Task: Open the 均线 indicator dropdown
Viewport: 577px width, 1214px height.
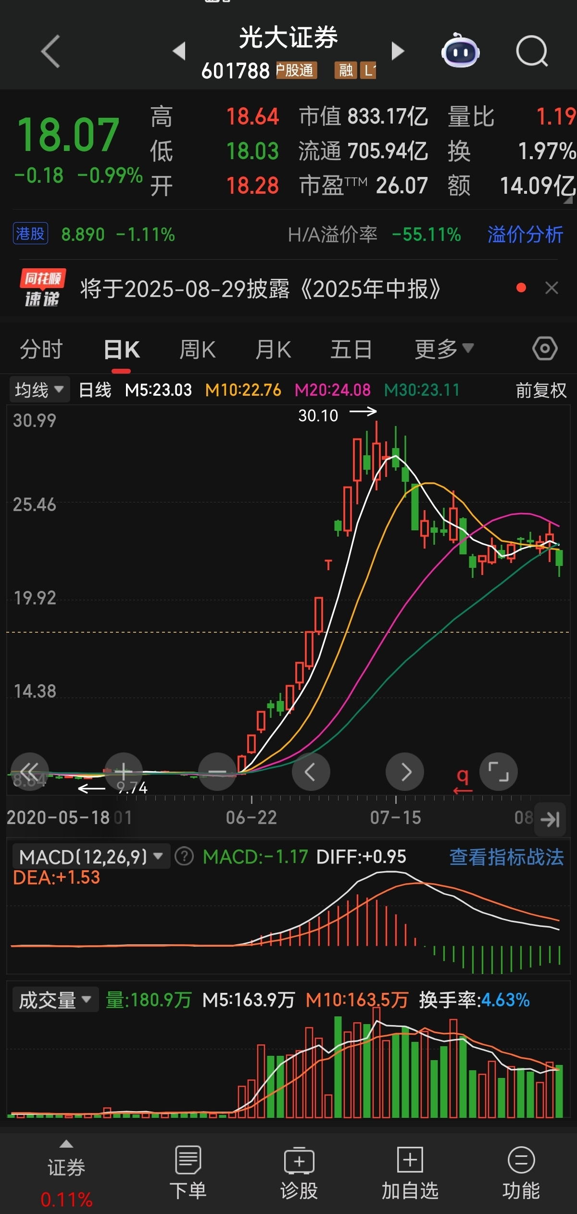Action: (x=39, y=389)
